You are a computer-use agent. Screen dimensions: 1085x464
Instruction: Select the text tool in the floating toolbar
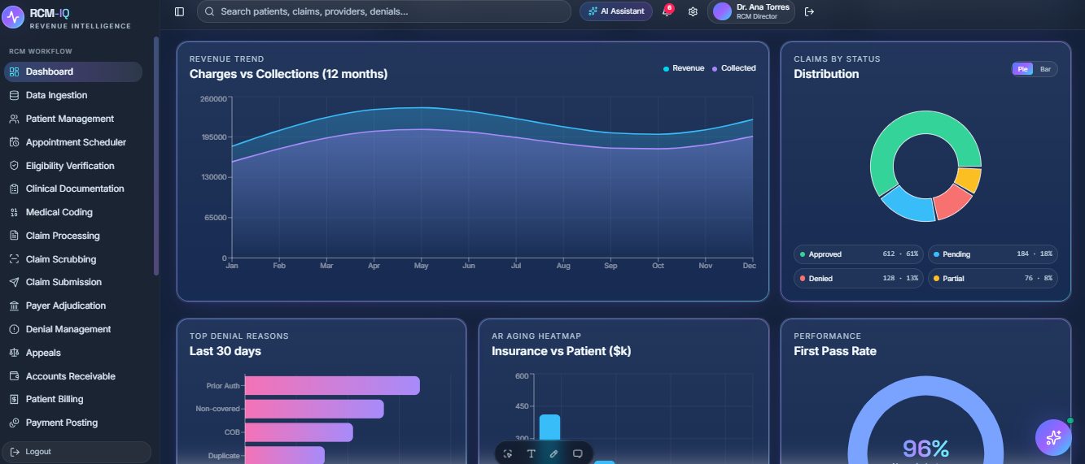click(x=531, y=453)
